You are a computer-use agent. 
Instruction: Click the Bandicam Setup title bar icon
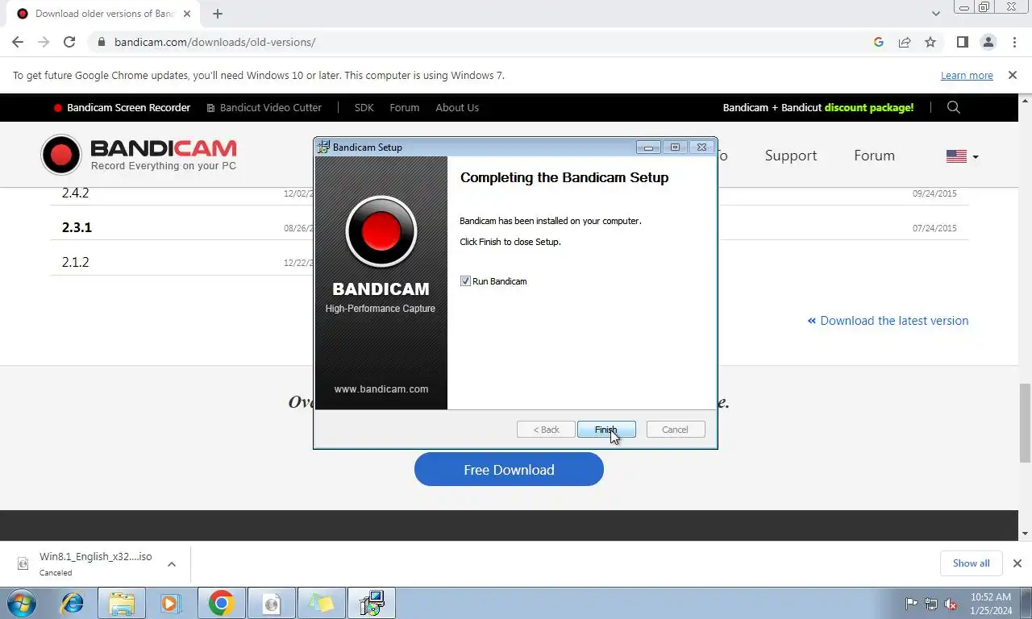(x=323, y=147)
